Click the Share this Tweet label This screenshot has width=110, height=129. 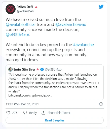59,113
